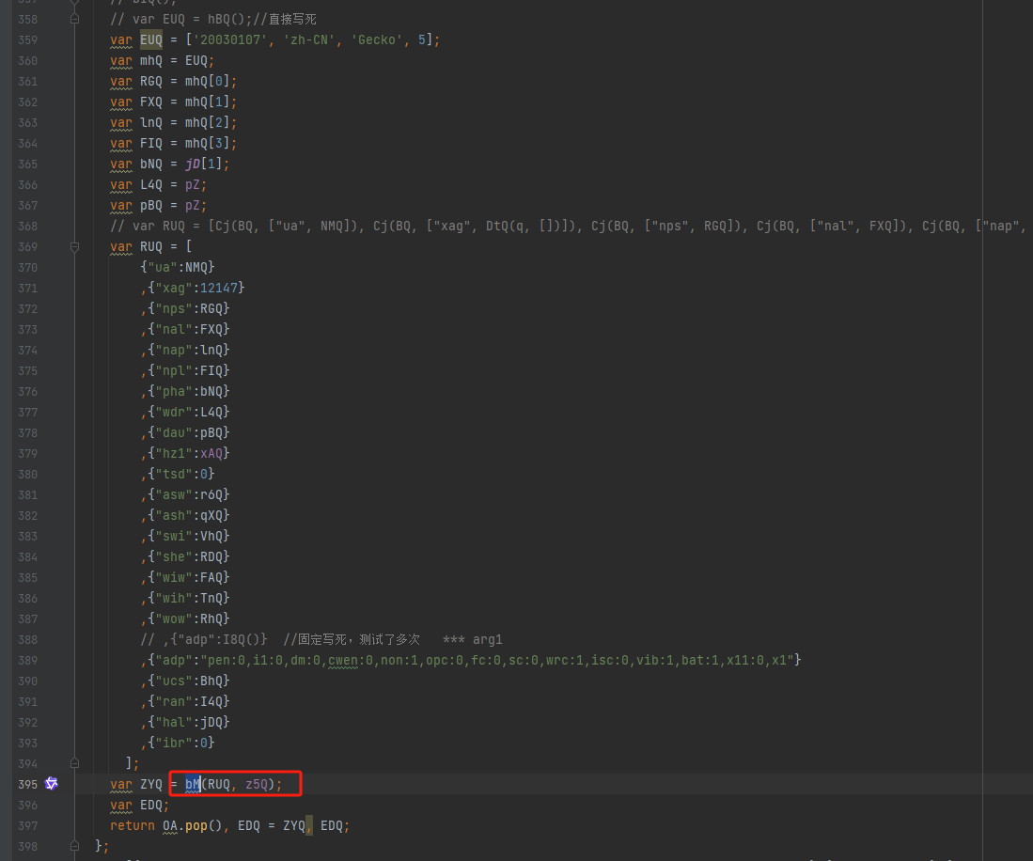Click the "wdr" key string
Screen dimensions: 1033x861
tap(173, 412)
